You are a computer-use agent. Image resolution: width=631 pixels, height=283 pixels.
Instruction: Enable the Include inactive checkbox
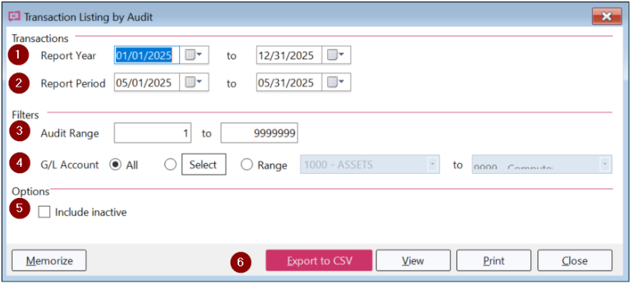(44, 212)
